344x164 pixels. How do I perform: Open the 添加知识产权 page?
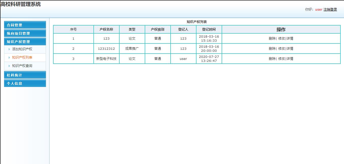(x=23, y=49)
